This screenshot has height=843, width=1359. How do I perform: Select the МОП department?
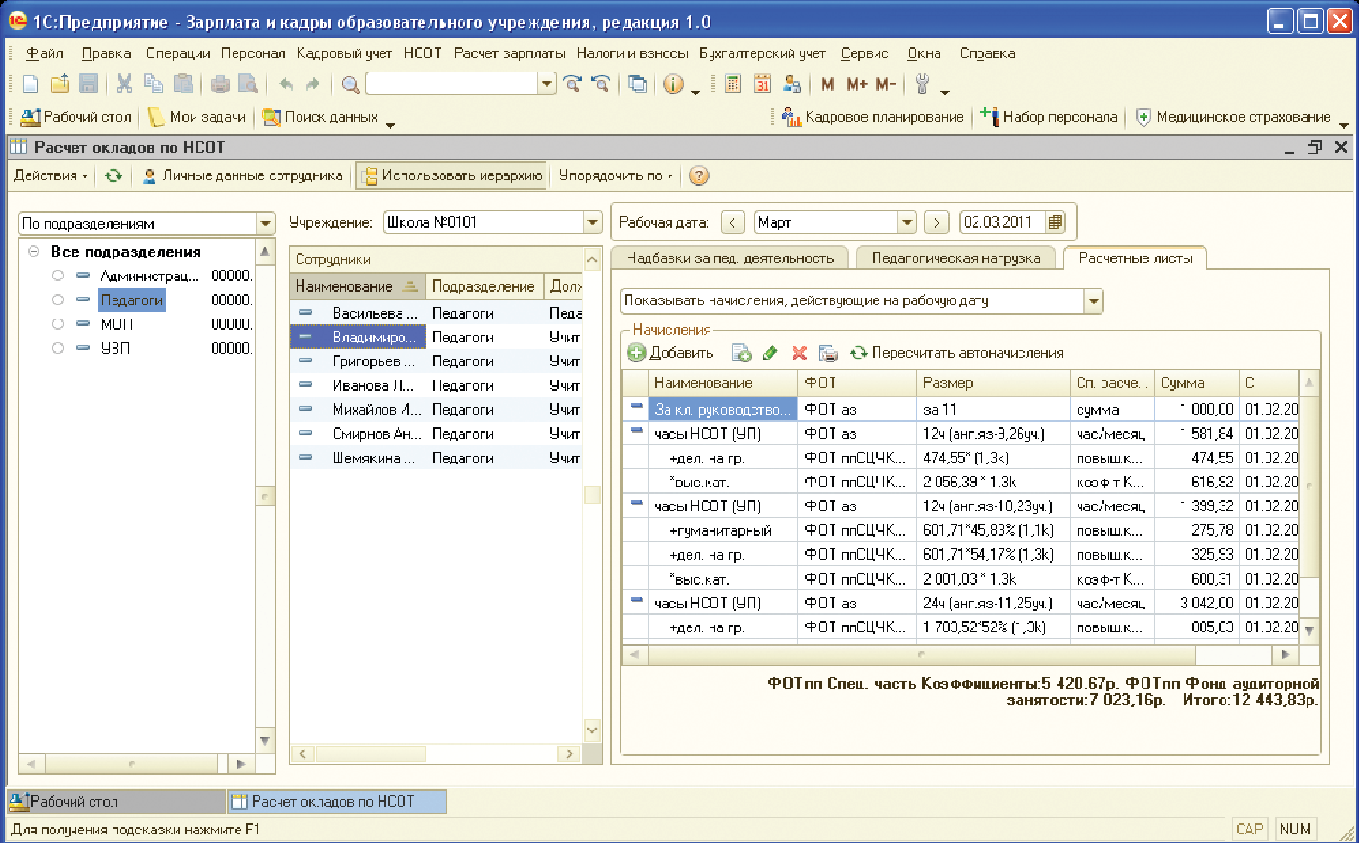pos(116,324)
